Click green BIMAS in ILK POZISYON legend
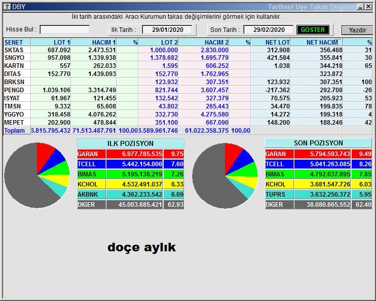 (x=91, y=174)
